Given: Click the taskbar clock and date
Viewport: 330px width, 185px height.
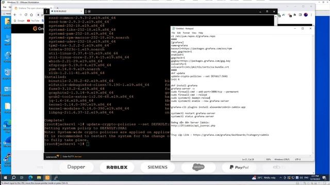Looking at the screenshot, I should (315, 178).
